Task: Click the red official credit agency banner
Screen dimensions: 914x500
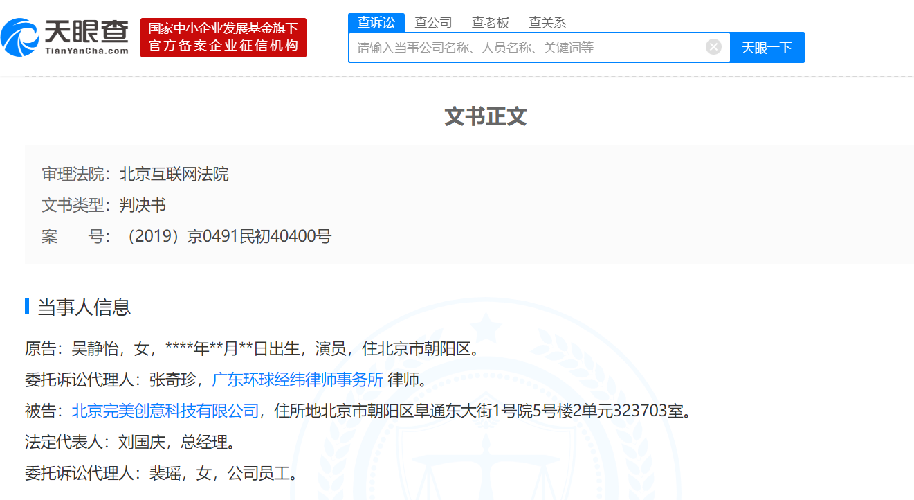Action: tap(223, 37)
